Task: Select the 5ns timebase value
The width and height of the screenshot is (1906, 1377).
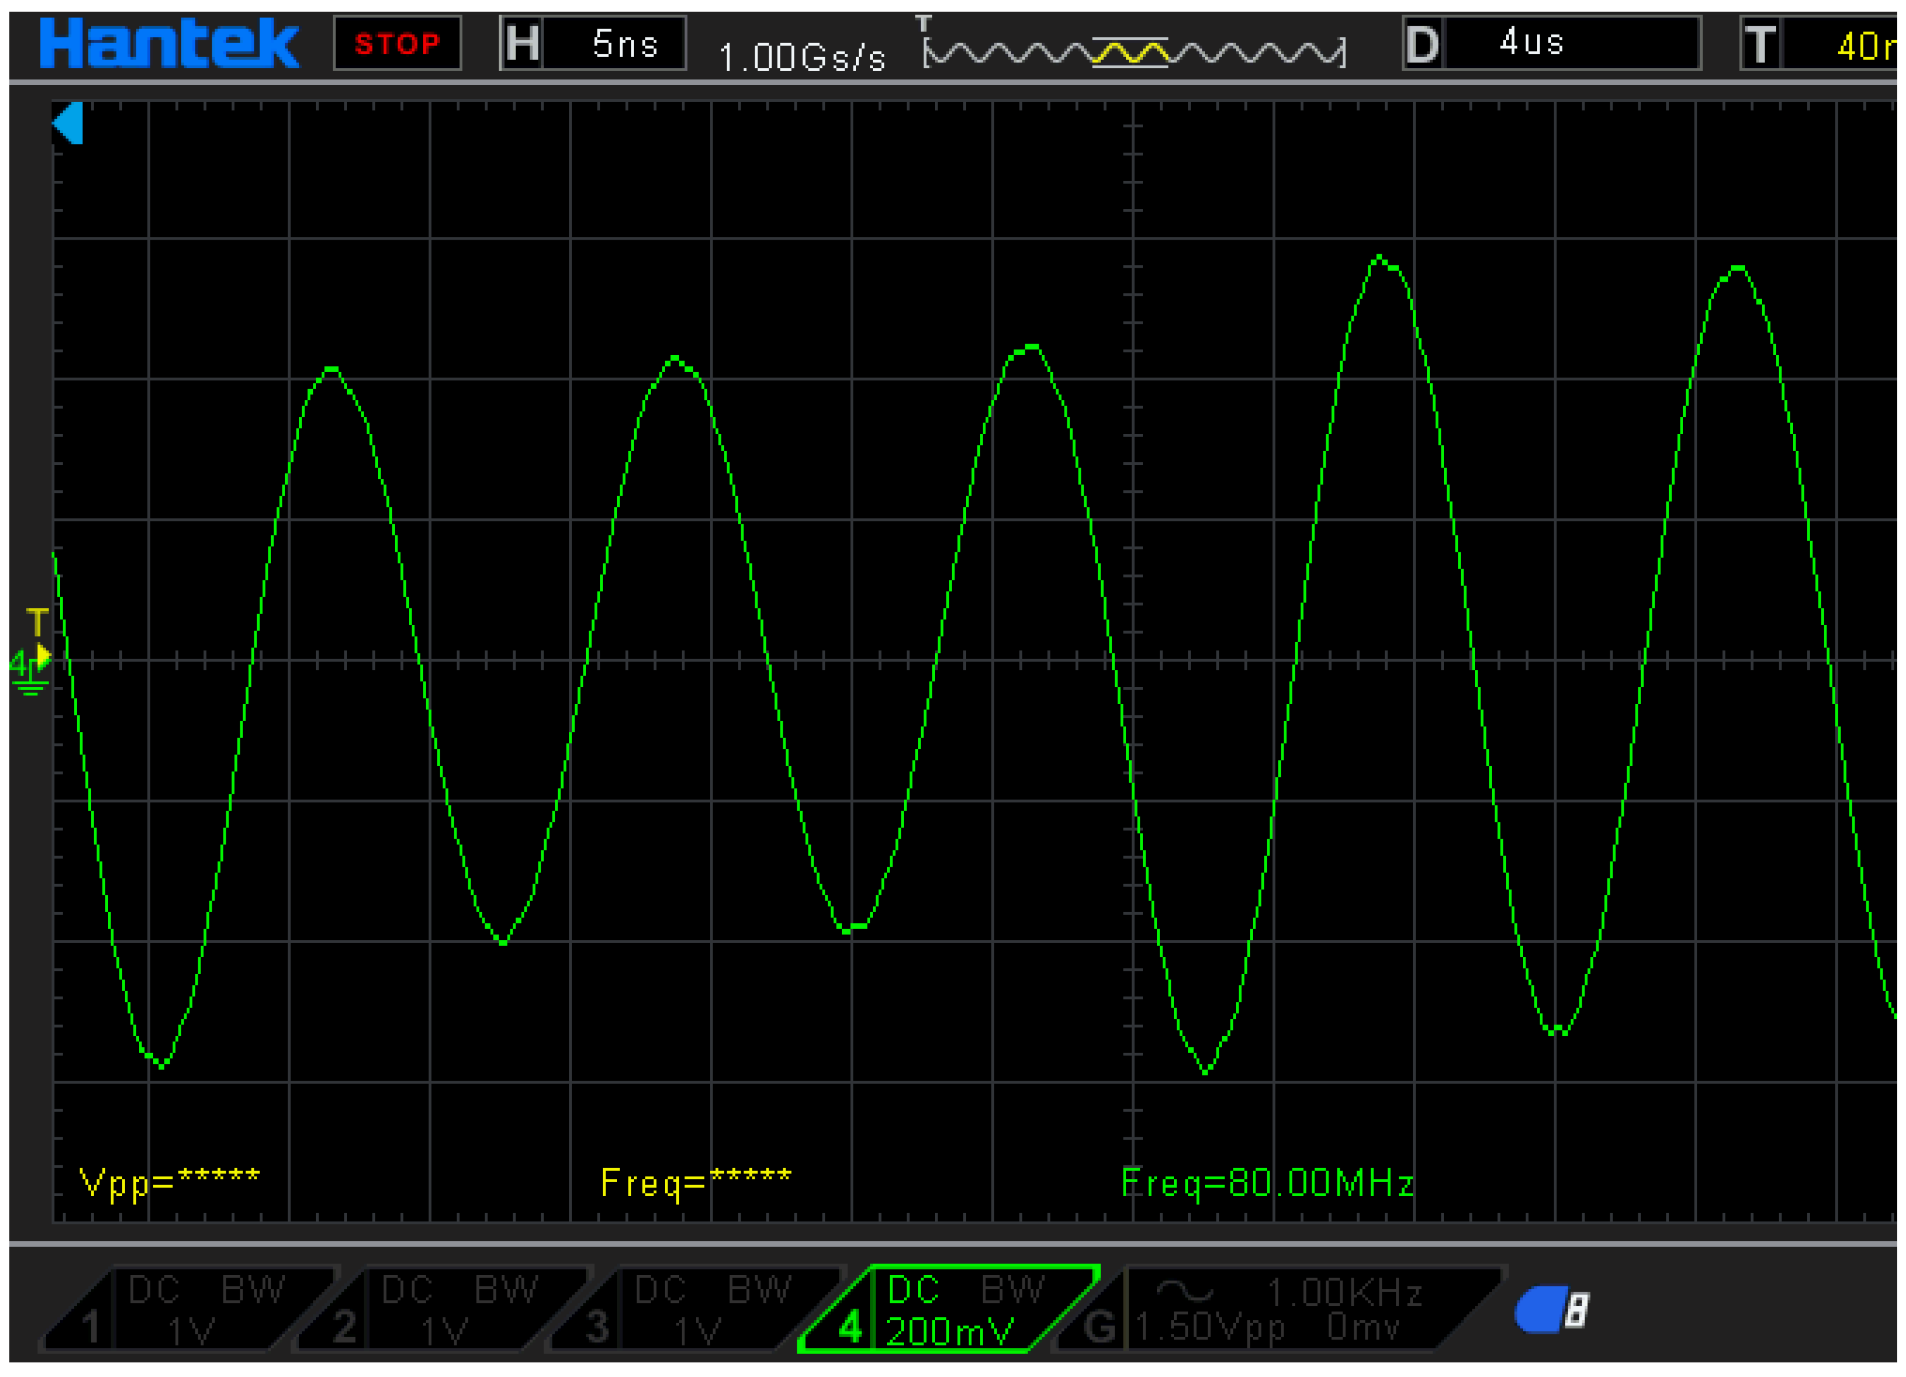Action: (623, 44)
